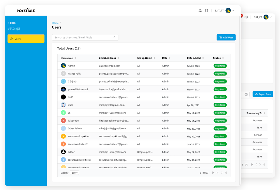Select the email uat@bjitgroup.com
Viewport: 280px width, 190px height.
[x=110, y=66]
